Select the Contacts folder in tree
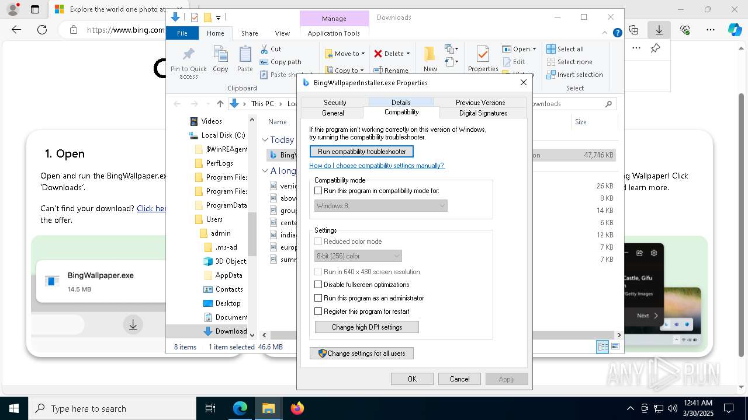This screenshot has height=420, width=748. tap(223, 289)
